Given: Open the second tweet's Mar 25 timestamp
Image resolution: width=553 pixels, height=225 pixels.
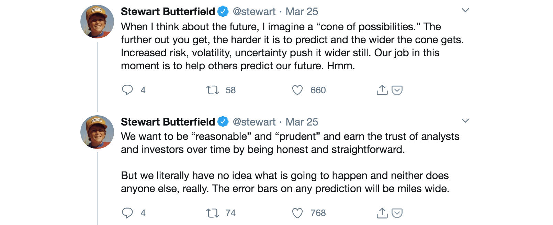Looking at the screenshot, I should click(x=302, y=122).
